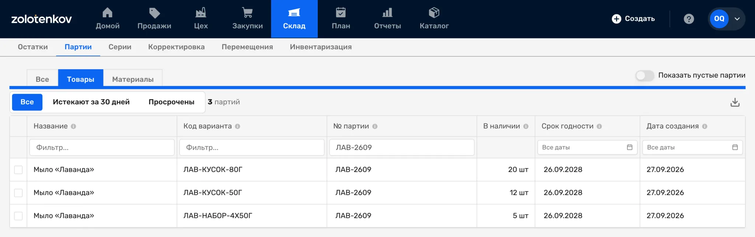This screenshot has width=755, height=237.
Task: Click the Название filter input
Action: tap(102, 147)
